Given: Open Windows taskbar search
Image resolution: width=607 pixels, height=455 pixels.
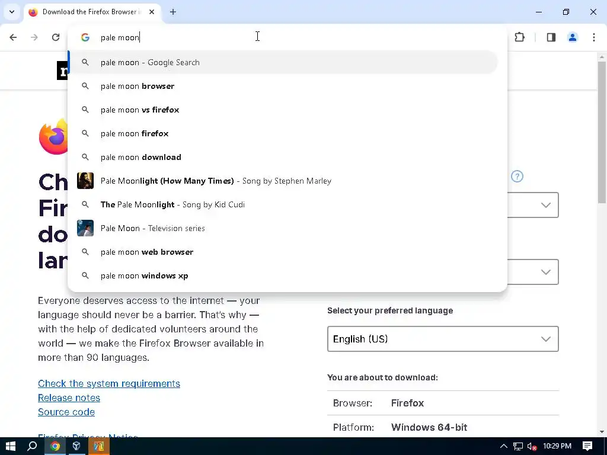Looking at the screenshot, I should click(x=32, y=446).
